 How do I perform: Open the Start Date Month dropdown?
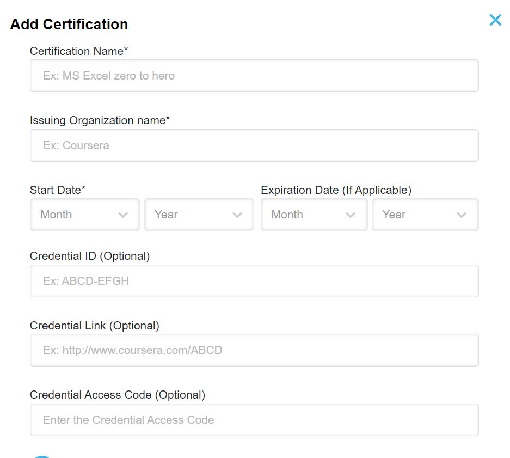(84, 215)
